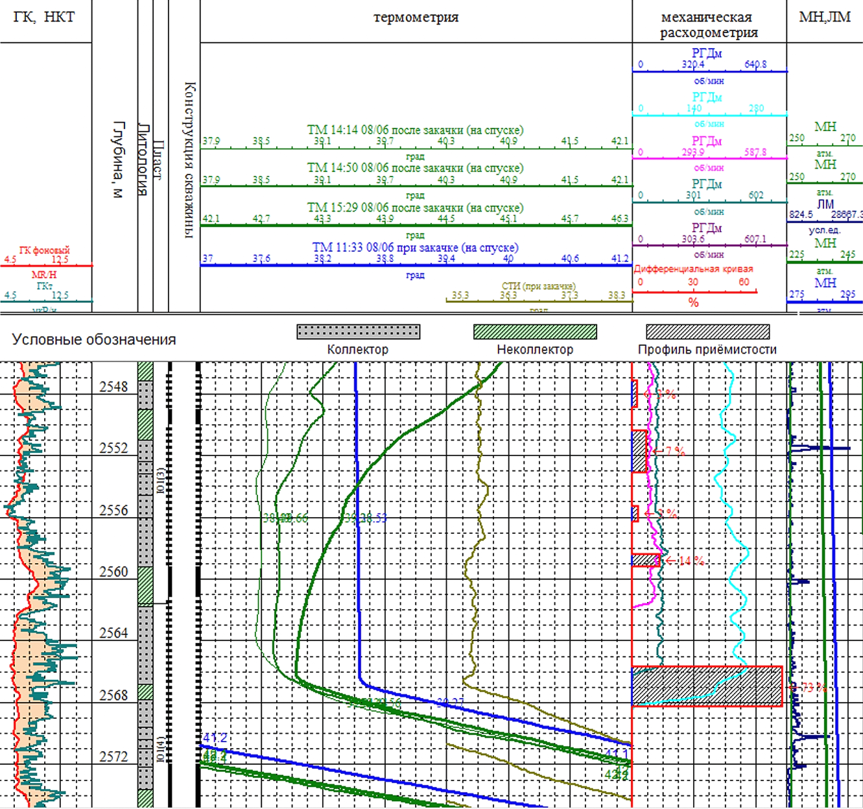Click the vertical 'Конструкция скважины' column label
Image resolution: width=863 pixels, height=809 pixels.
coord(189,160)
